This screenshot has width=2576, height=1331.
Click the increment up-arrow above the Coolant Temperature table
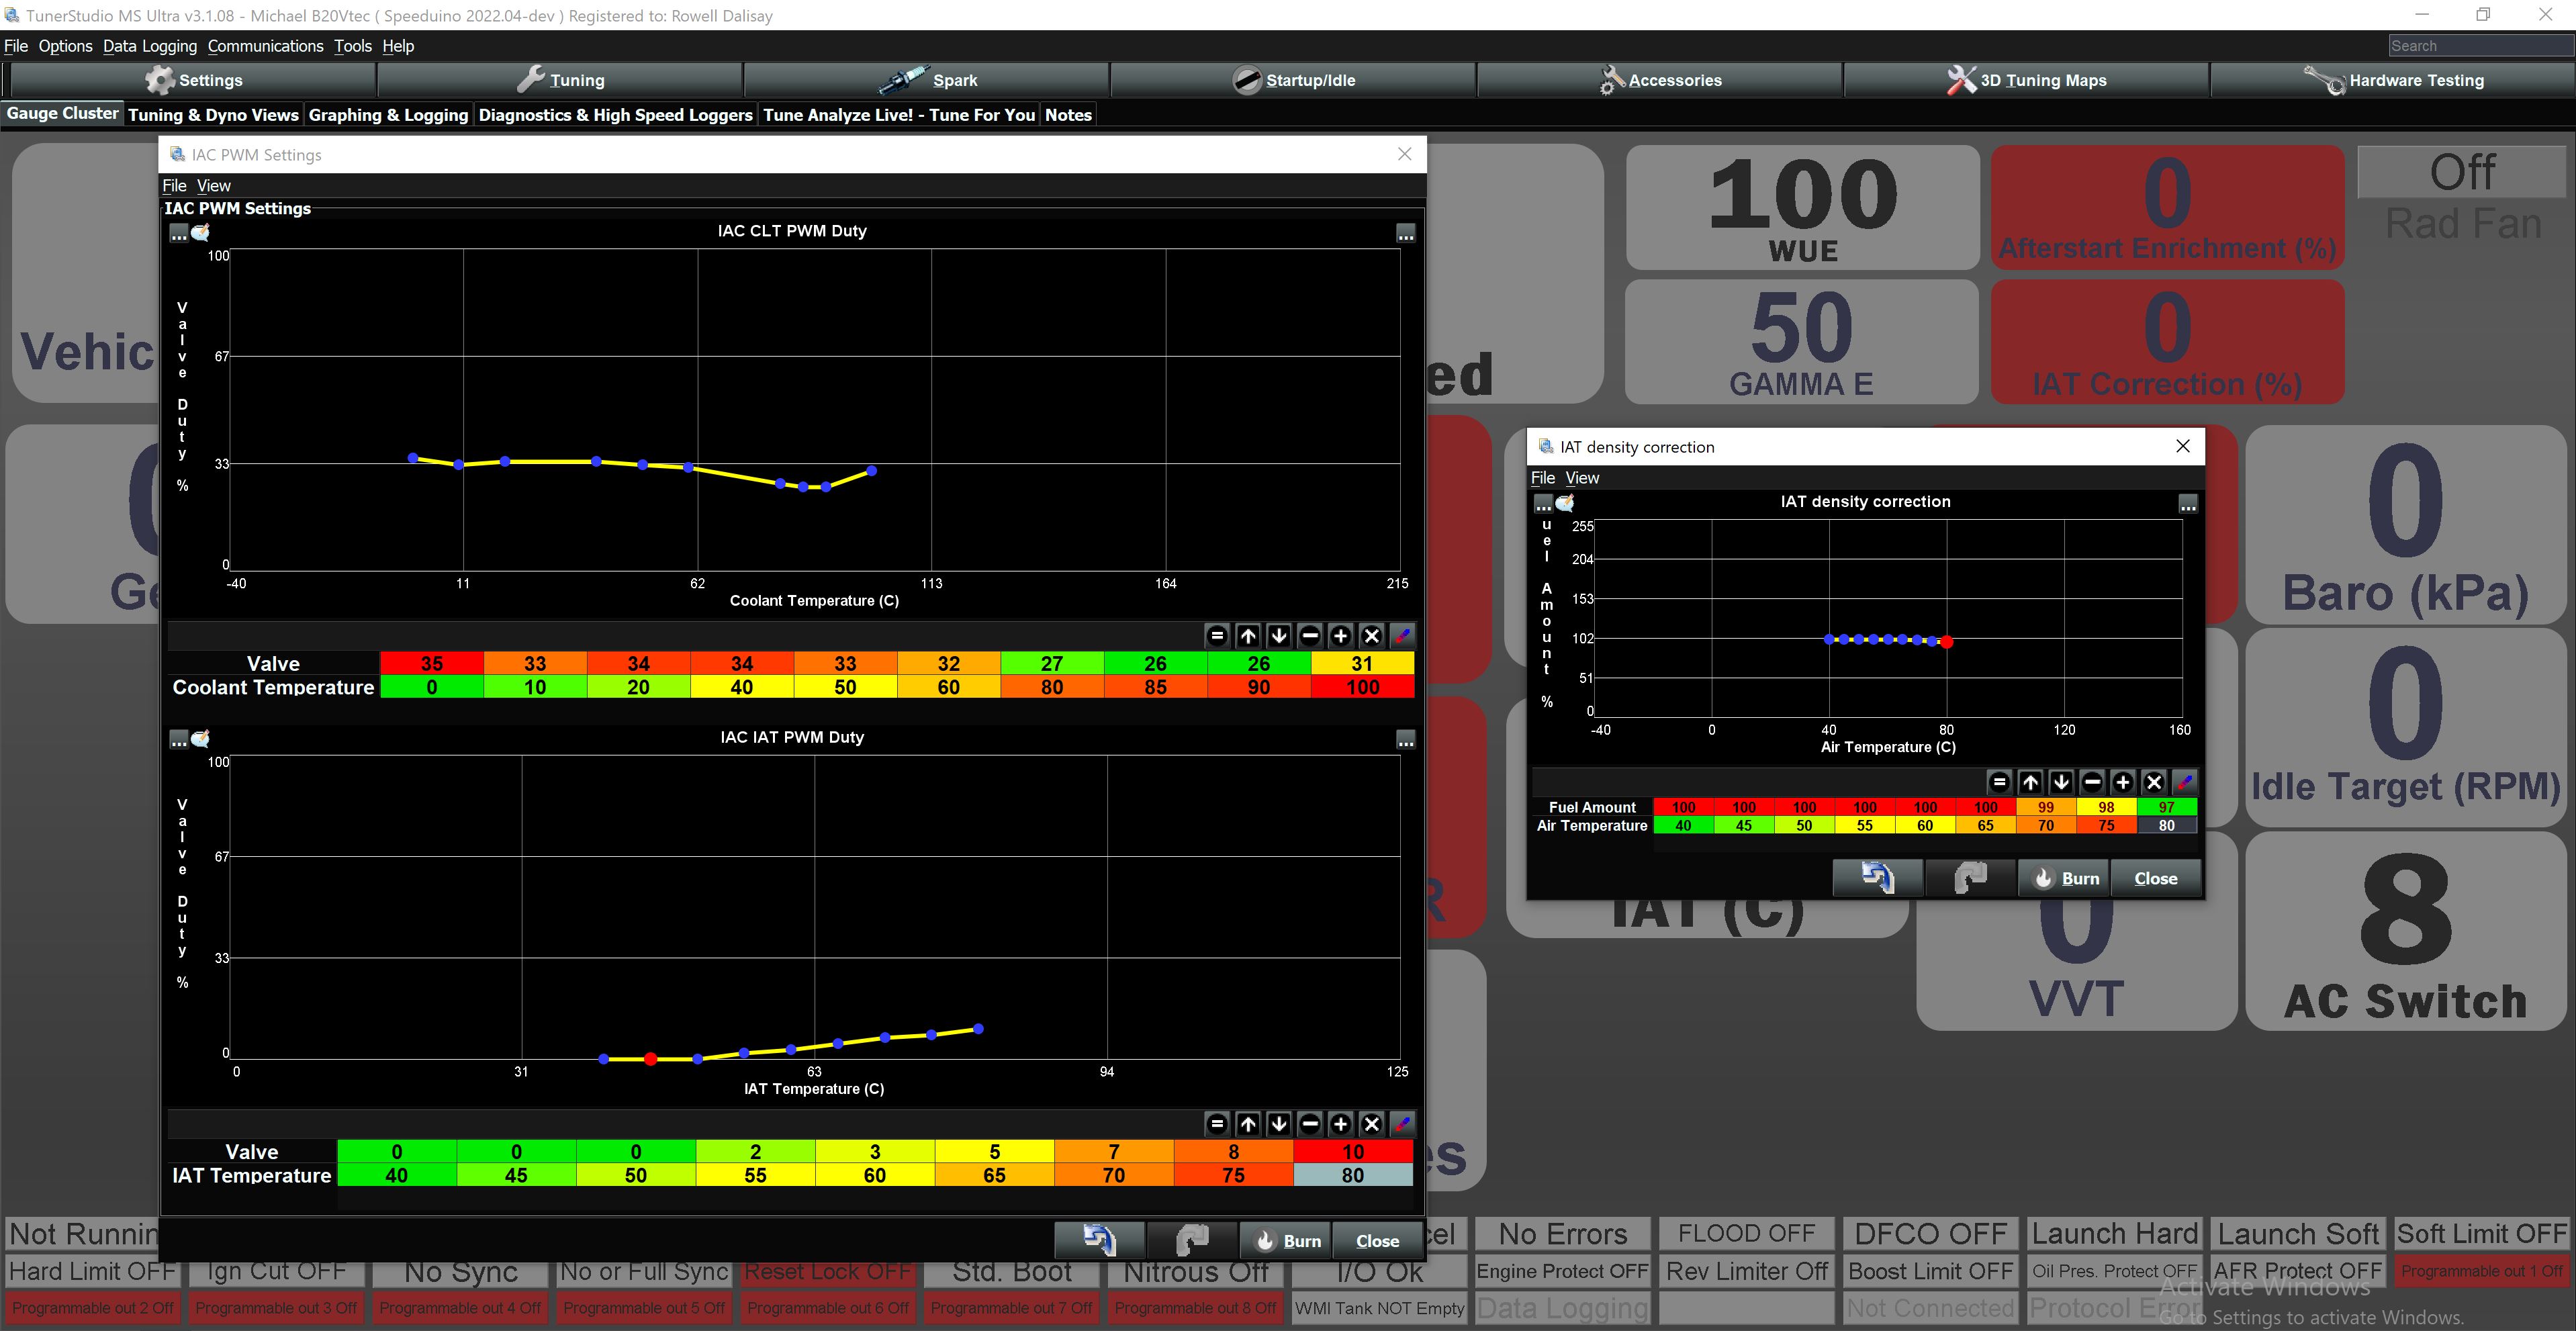[1248, 636]
